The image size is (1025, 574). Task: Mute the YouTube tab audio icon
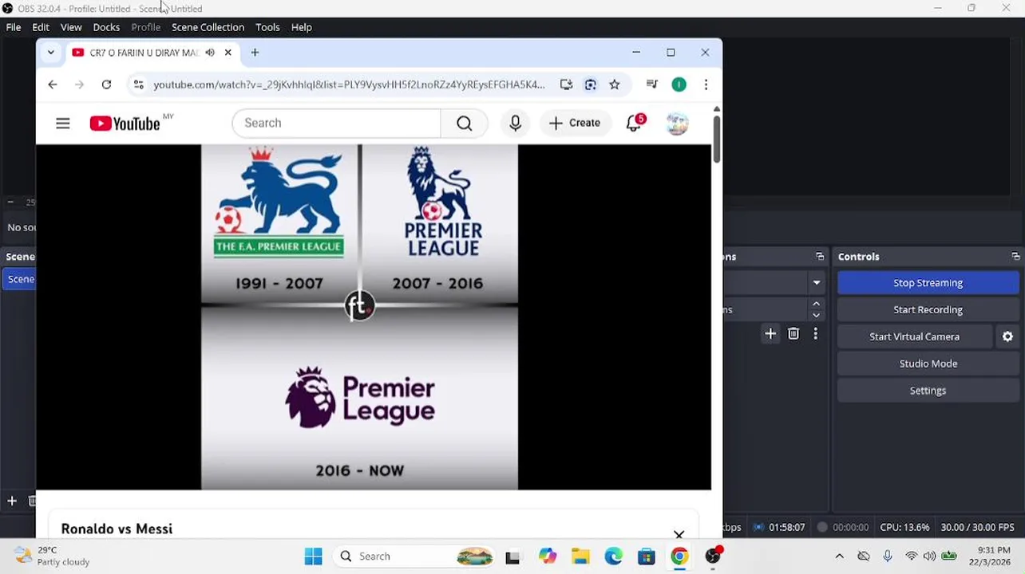click(x=209, y=53)
